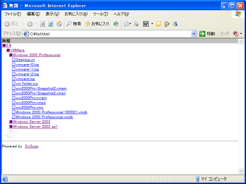Launch the Messenger figure icon

175,24
